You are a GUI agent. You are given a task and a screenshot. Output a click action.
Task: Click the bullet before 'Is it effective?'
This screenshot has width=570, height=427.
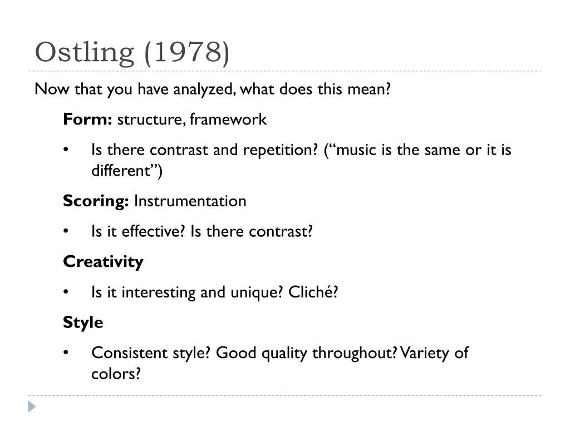[66, 231]
